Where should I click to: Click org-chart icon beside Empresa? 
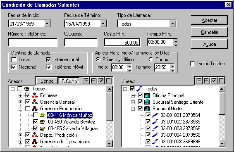click(x=34, y=95)
